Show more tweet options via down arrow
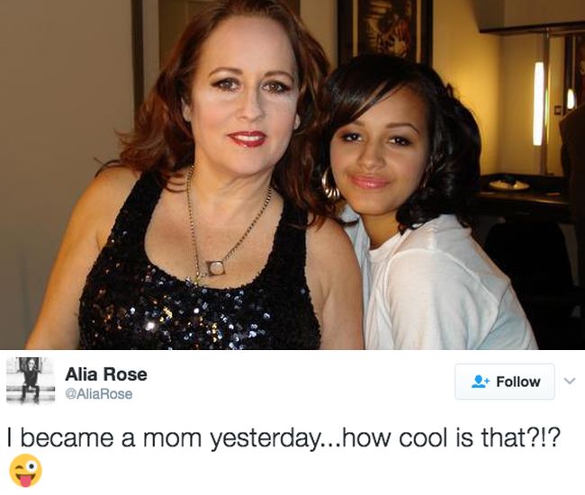585x495 pixels. pos(570,382)
